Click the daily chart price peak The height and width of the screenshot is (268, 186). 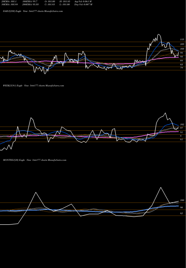(x=159, y=34)
